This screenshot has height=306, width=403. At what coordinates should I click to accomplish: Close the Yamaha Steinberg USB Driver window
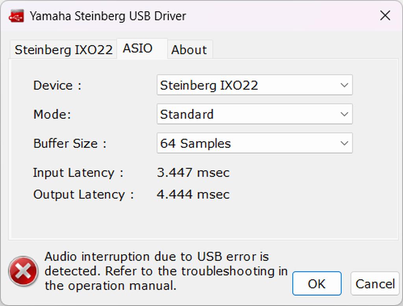click(x=385, y=16)
